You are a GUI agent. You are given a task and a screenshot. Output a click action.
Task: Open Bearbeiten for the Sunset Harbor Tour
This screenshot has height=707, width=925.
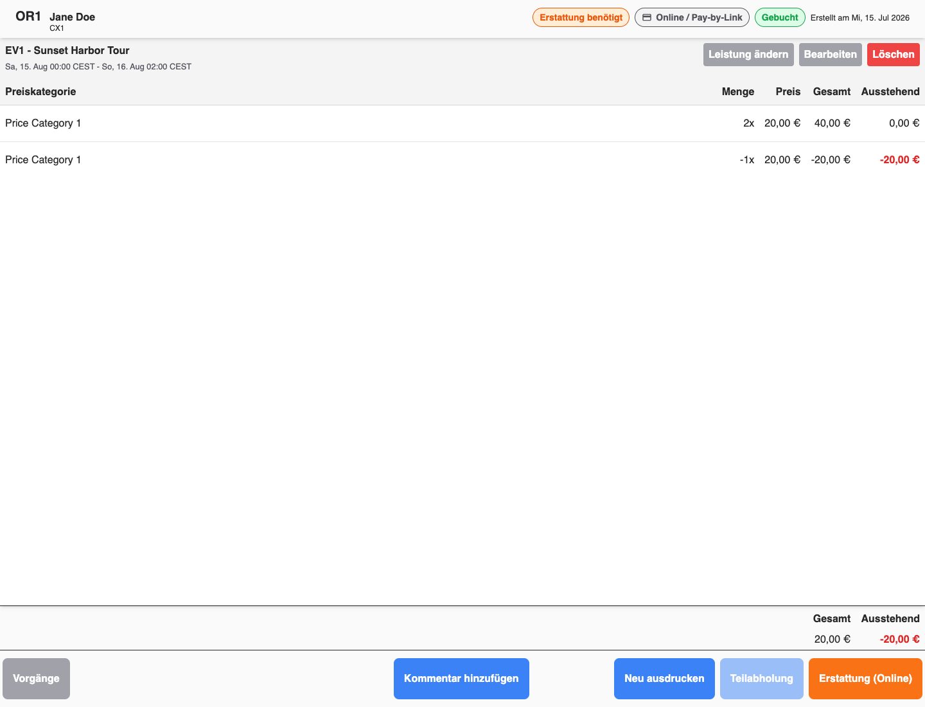[x=830, y=55]
